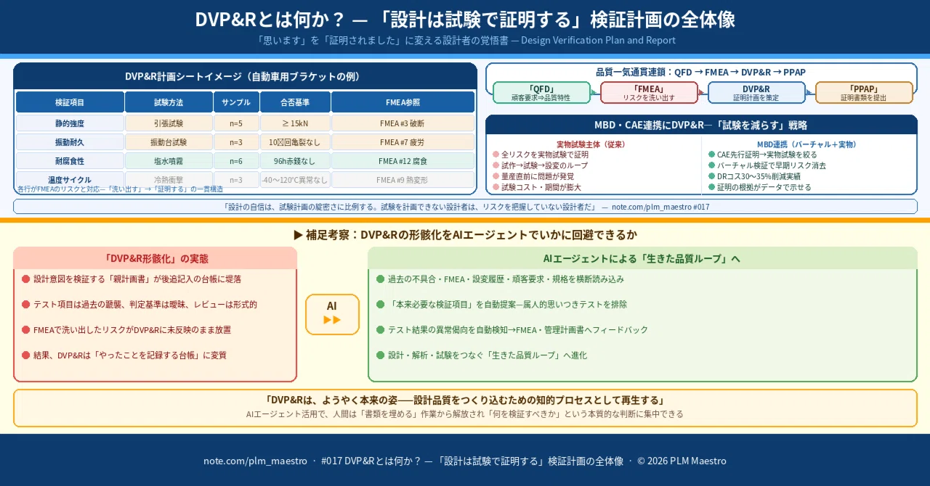Image resolution: width=930 pixels, height=486 pixels.
Task: Click the 検証項目 column header
Action: click(70, 102)
